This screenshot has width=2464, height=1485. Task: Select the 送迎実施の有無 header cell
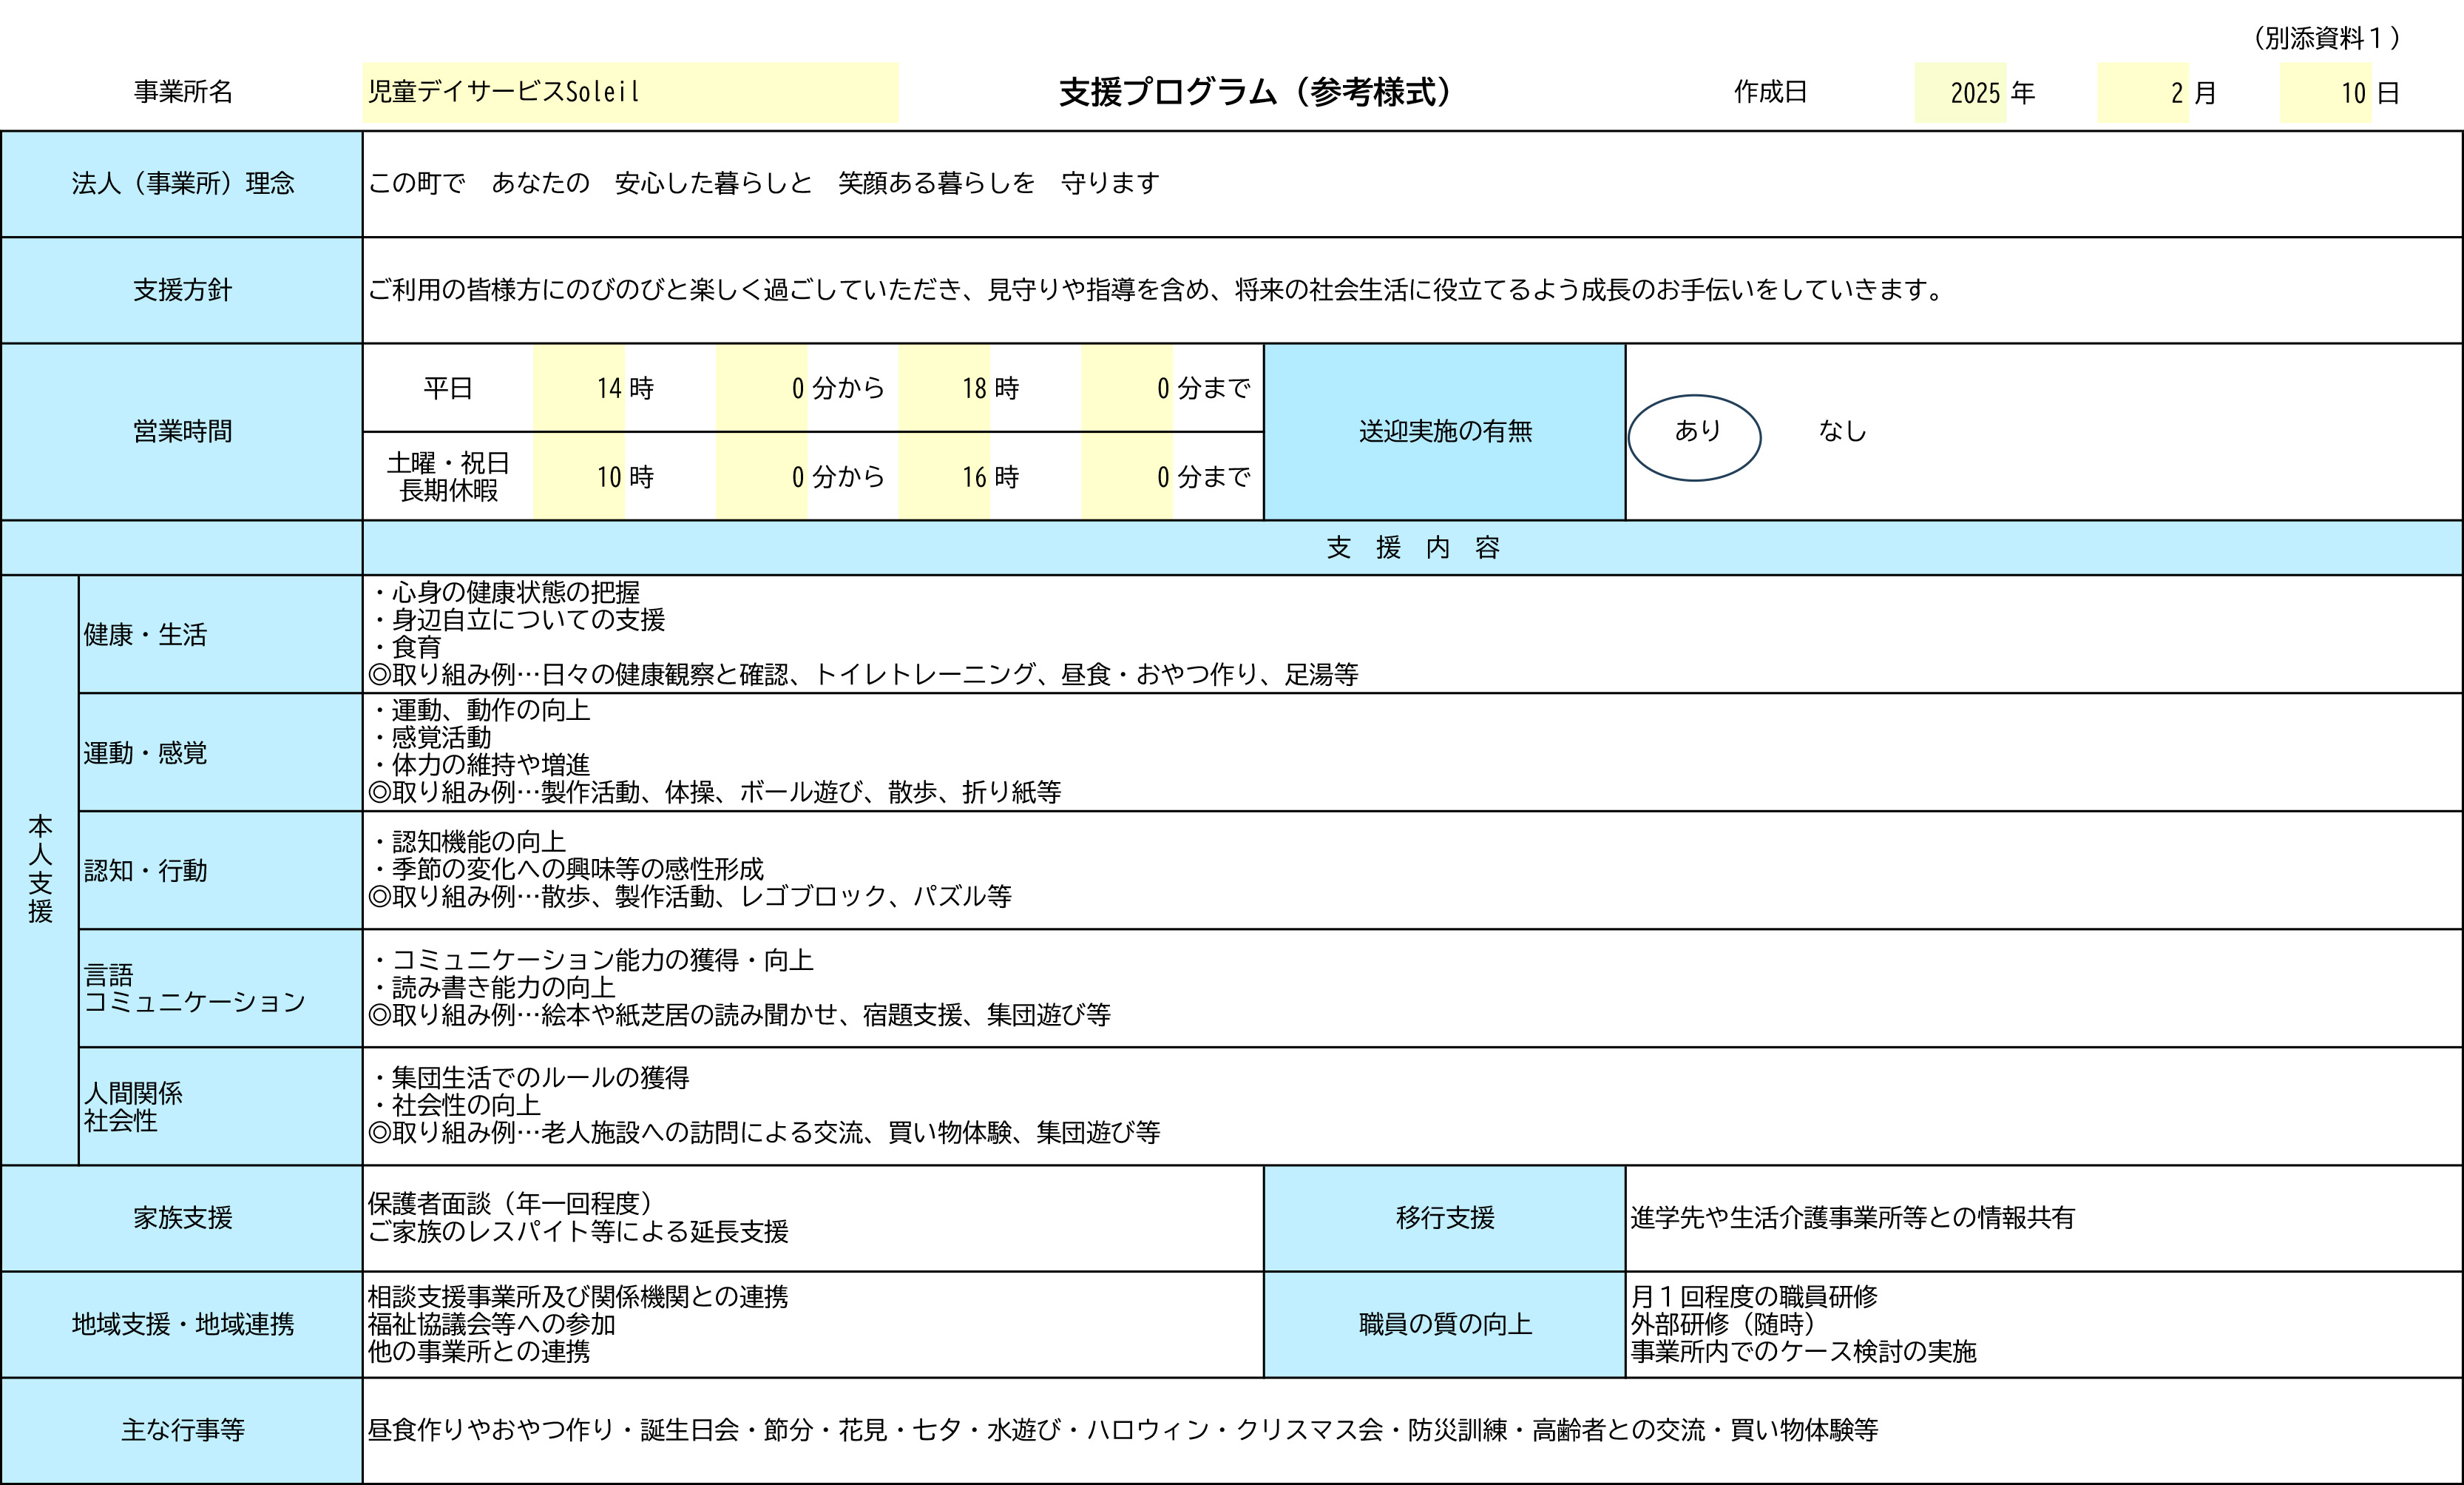pyautogui.click(x=1445, y=431)
